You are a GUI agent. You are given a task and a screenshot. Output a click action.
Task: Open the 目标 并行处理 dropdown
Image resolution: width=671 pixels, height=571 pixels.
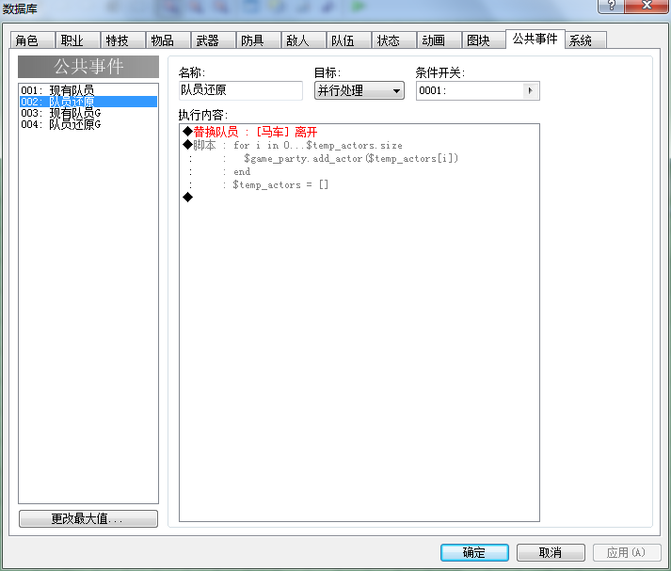point(359,90)
